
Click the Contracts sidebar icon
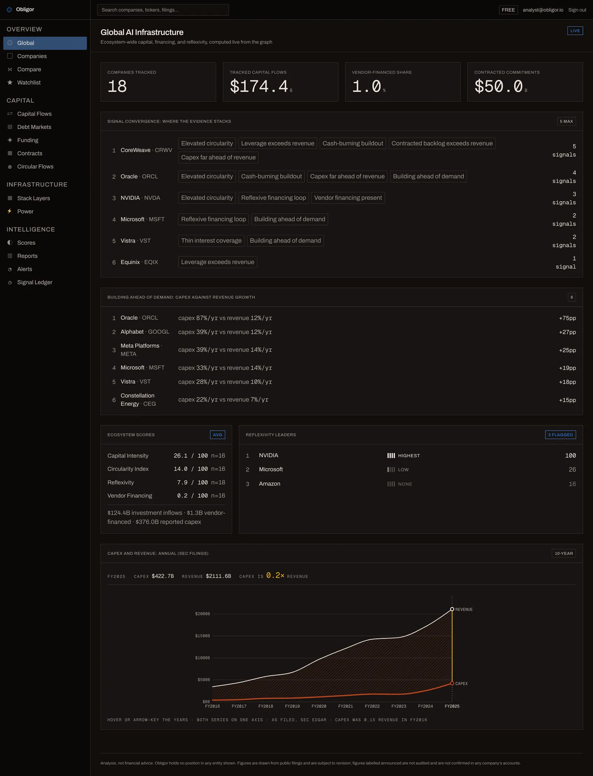pyautogui.click(x=10, y=153)
